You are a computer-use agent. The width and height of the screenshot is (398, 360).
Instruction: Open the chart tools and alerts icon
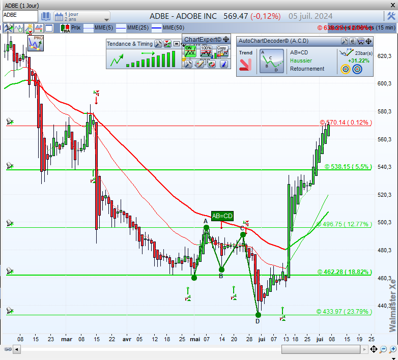8,27
